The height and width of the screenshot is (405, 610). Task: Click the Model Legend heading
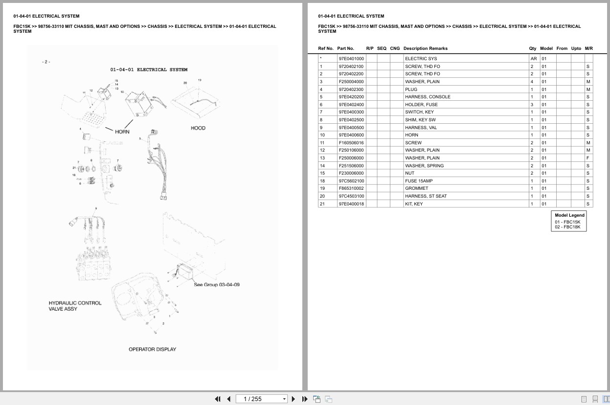point(569,215)
